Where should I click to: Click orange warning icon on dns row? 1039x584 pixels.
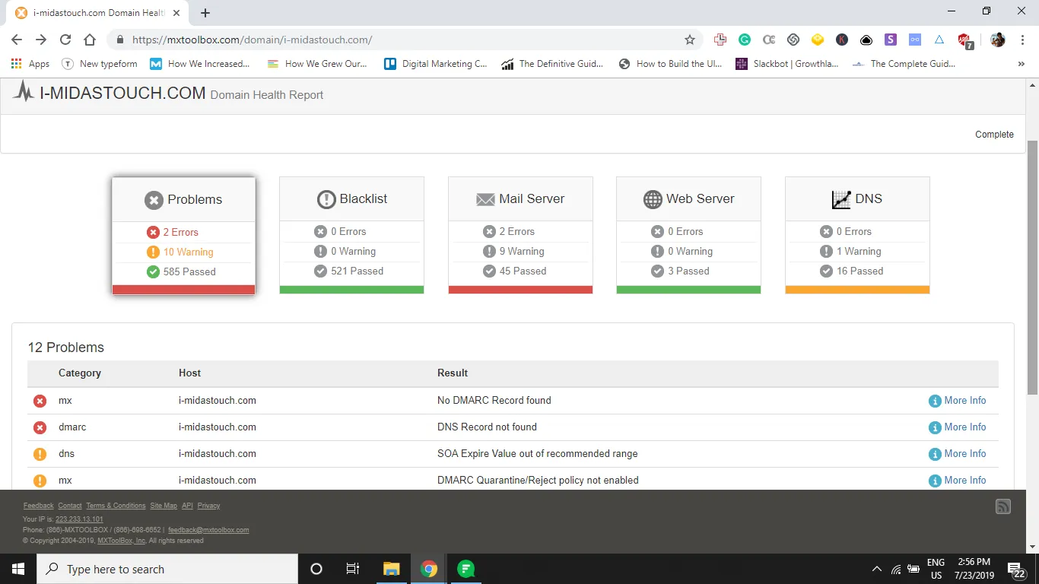click(40, 454)
